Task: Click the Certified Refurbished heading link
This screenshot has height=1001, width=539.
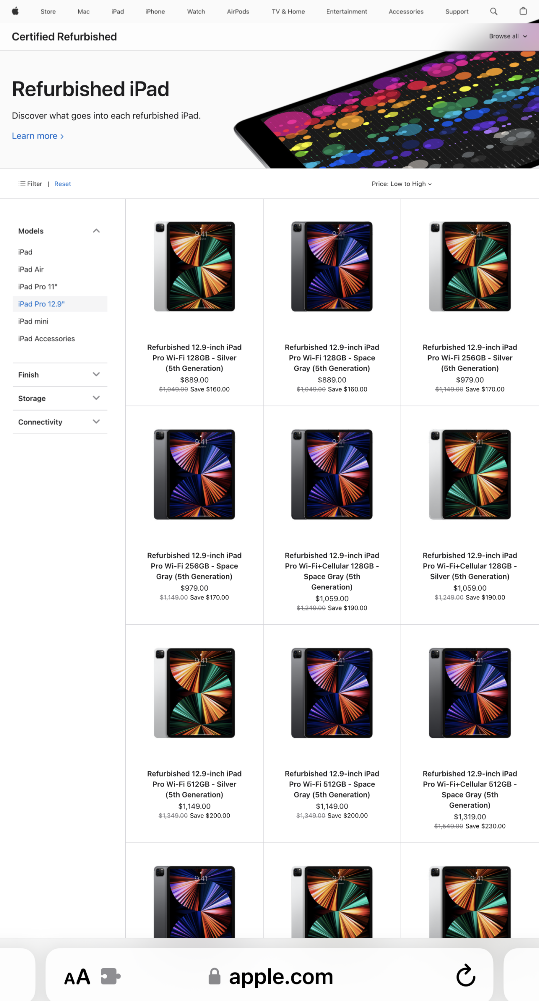Action: pyautogui.click(x=64, y=37)
